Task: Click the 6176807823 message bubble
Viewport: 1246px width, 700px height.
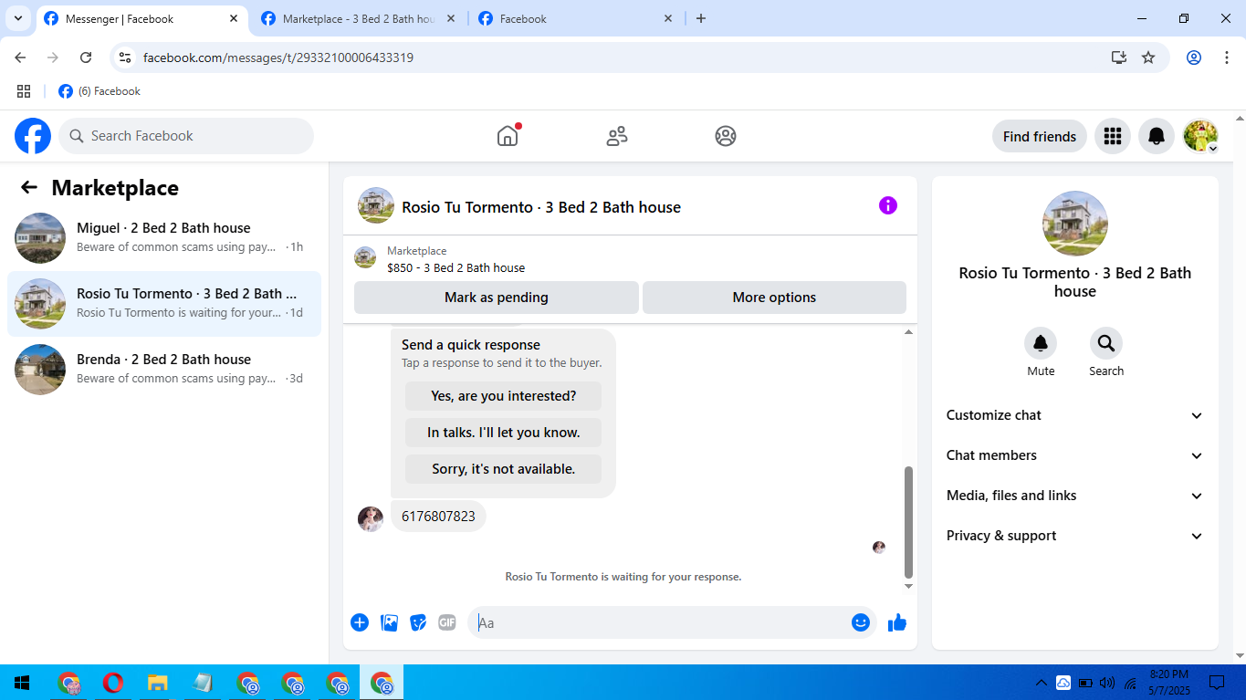Action: (x=438, y=517)
